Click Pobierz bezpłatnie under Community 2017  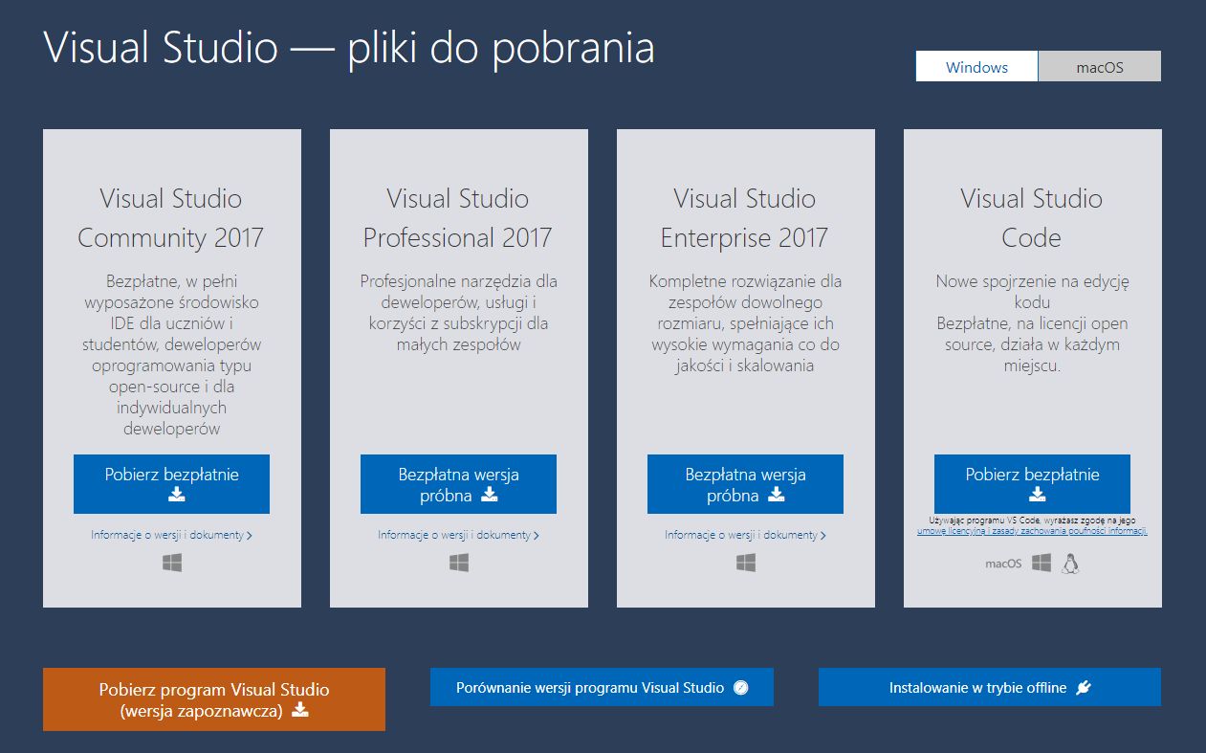pyautogui.click(x=171, y=484)
